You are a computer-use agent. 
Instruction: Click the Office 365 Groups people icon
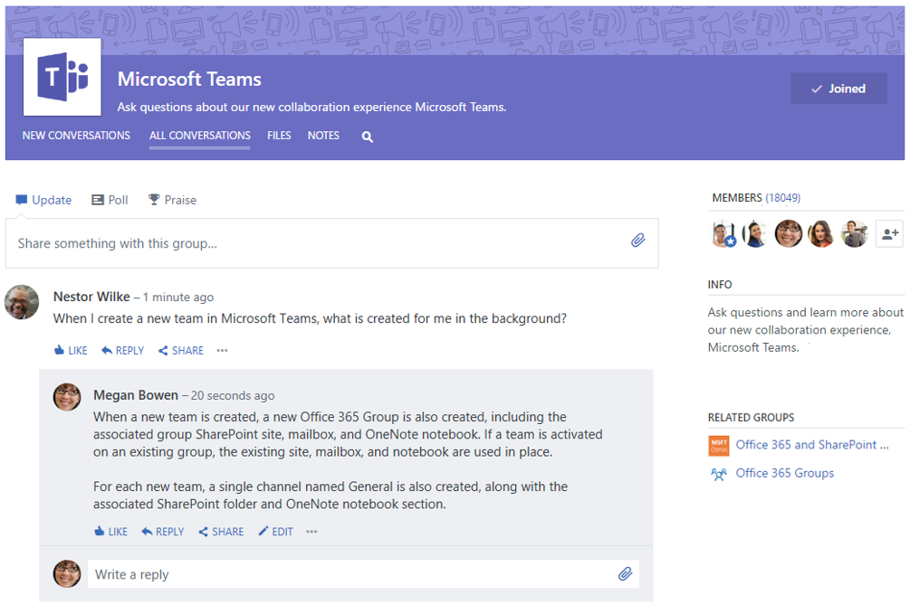(719, 474)
